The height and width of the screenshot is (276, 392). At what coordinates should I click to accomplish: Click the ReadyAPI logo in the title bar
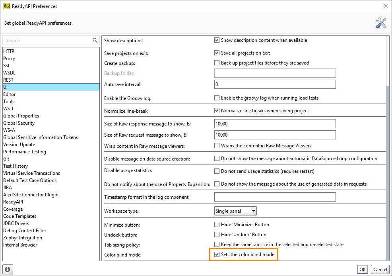coord(7,6)
